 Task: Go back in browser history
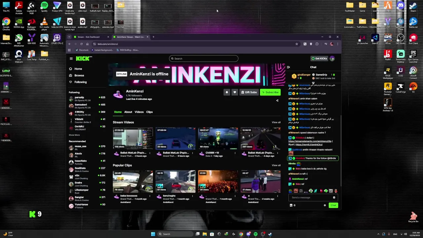click(69, 44)
